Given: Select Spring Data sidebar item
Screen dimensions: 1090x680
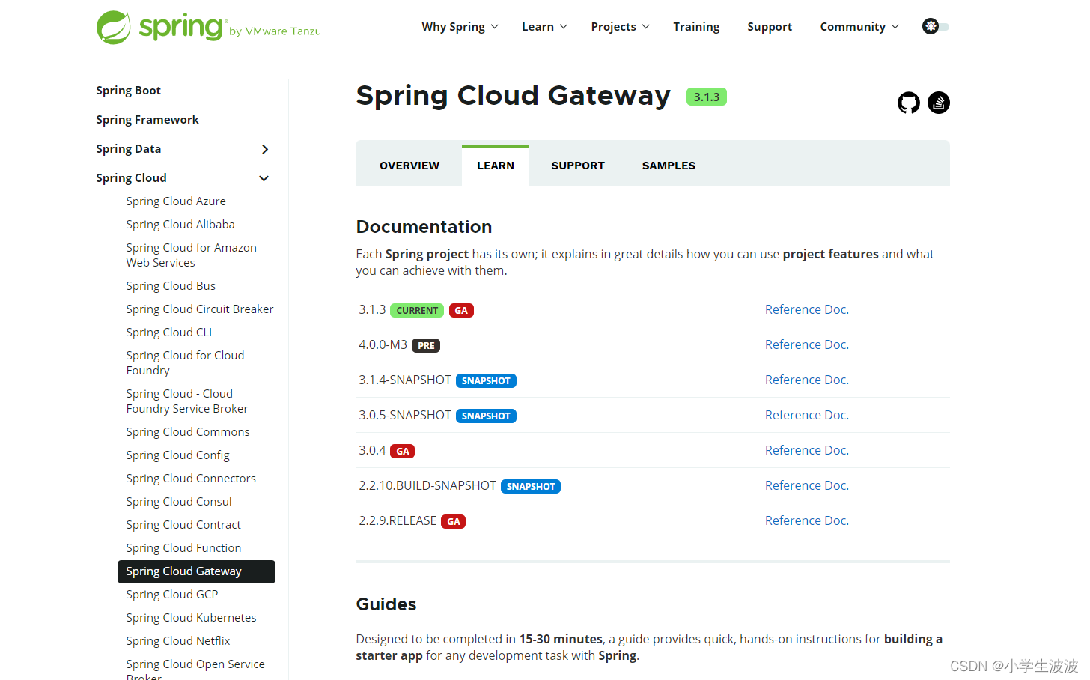Looking at the screenshot, I should [x=128, y=149].
